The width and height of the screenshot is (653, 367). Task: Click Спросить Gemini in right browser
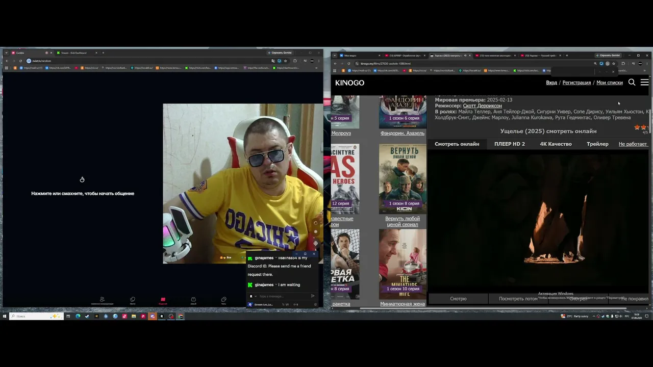click(x=608, y=55)
